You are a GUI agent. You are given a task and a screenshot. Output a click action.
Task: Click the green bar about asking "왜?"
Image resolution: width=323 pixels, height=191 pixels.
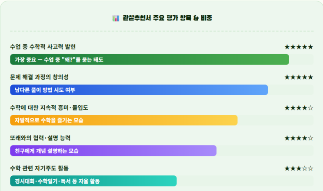150,60
